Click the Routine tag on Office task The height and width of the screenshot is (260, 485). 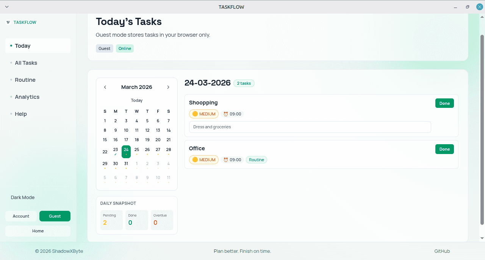(257, 160)
